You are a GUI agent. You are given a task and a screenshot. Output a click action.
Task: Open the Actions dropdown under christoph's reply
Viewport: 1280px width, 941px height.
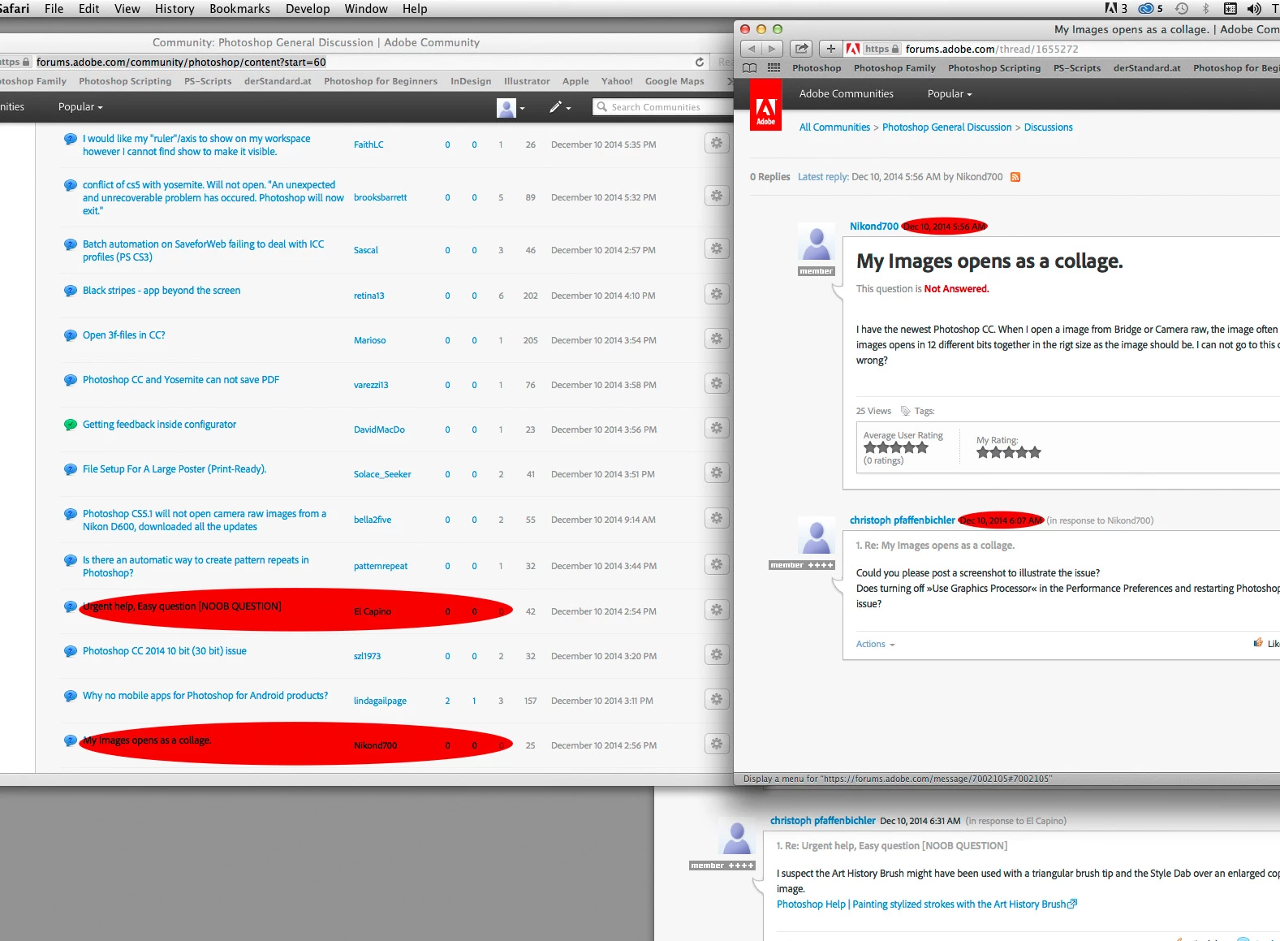(x=875, y=645)
